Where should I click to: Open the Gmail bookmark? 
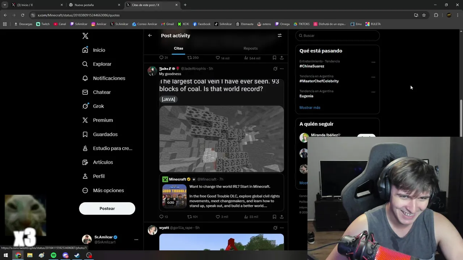[167, 24]
